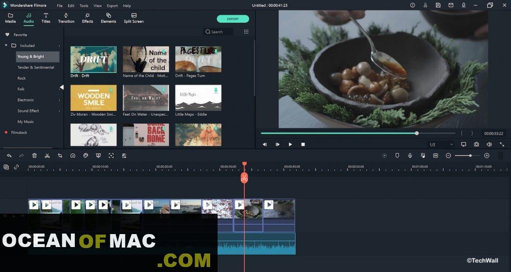
Task: Open the Split Screen tab
Action: coord(134,18)
